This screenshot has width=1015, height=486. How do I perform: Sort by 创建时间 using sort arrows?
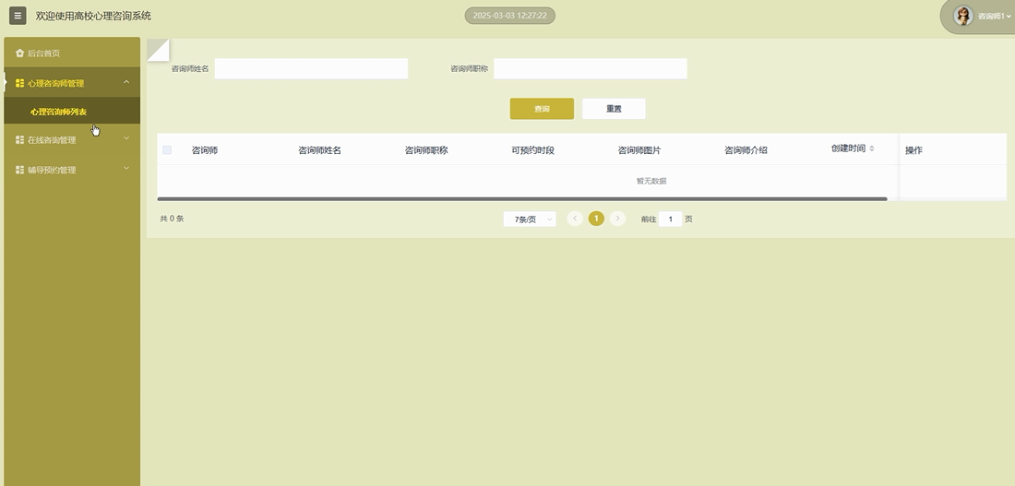point(871,148)
